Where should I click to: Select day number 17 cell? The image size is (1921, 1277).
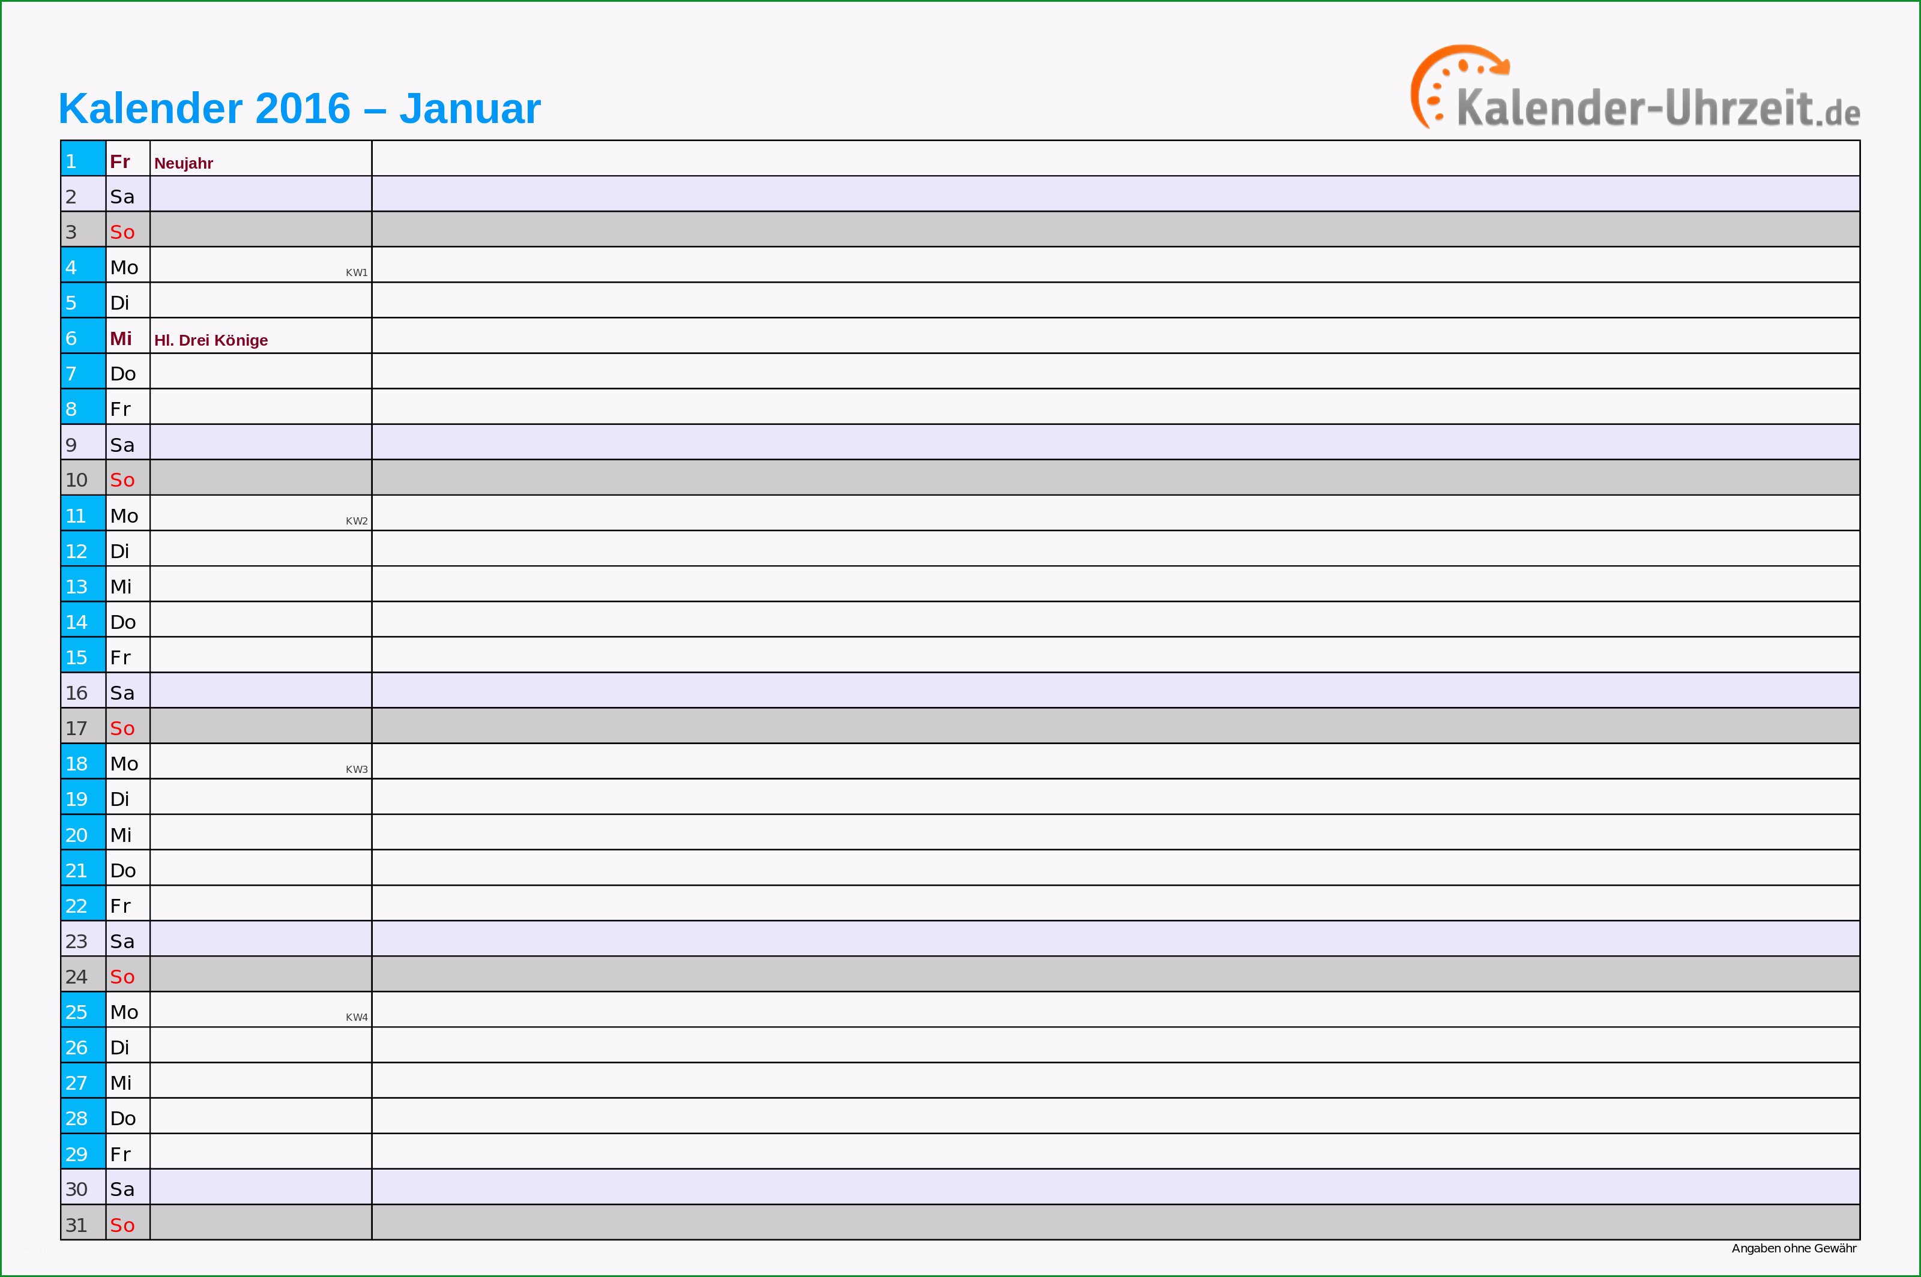83,726
